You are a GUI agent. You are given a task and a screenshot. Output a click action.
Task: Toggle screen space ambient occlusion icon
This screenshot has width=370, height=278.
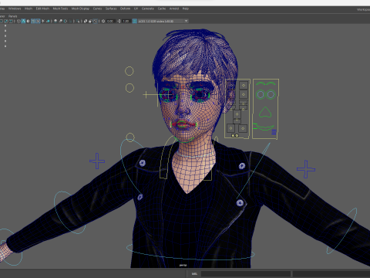coord(55,21)
